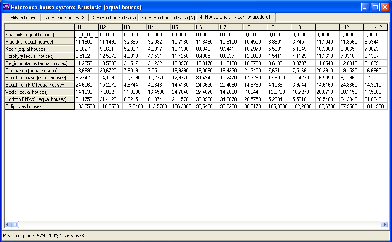The image size is (392, 242).
Task: Select the 'Ecliptic as houses' row header
Action: pyautogui.click(x=40, y=106)
